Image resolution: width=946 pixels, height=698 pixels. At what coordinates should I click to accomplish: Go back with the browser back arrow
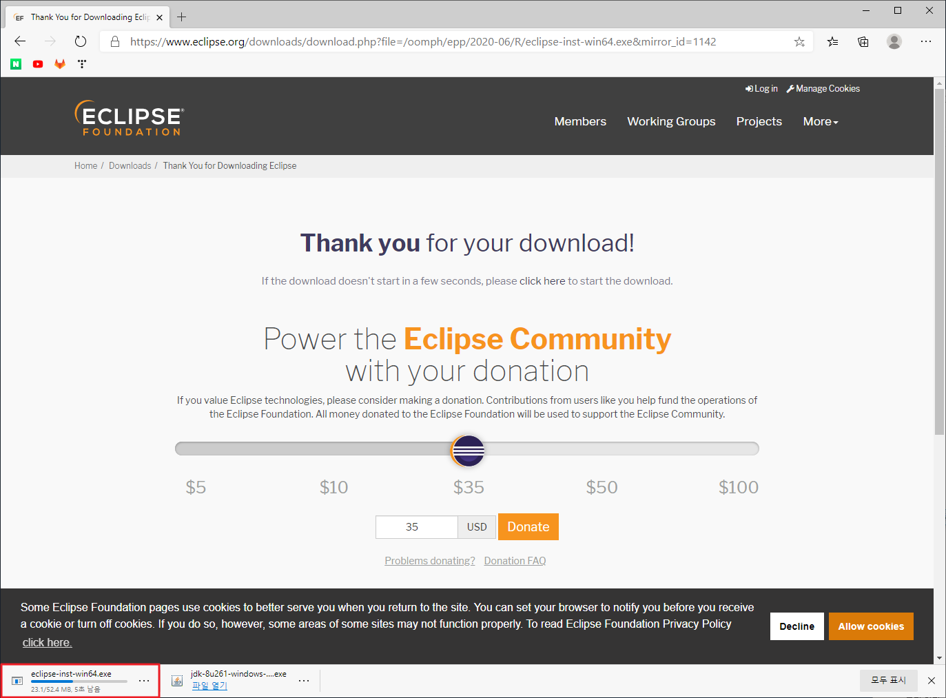click(20, 41)
